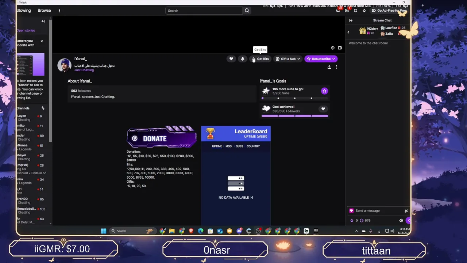Open Just Chatting category link
The width and height of the screenshot is (467, 263).
(x=84, y=70)
